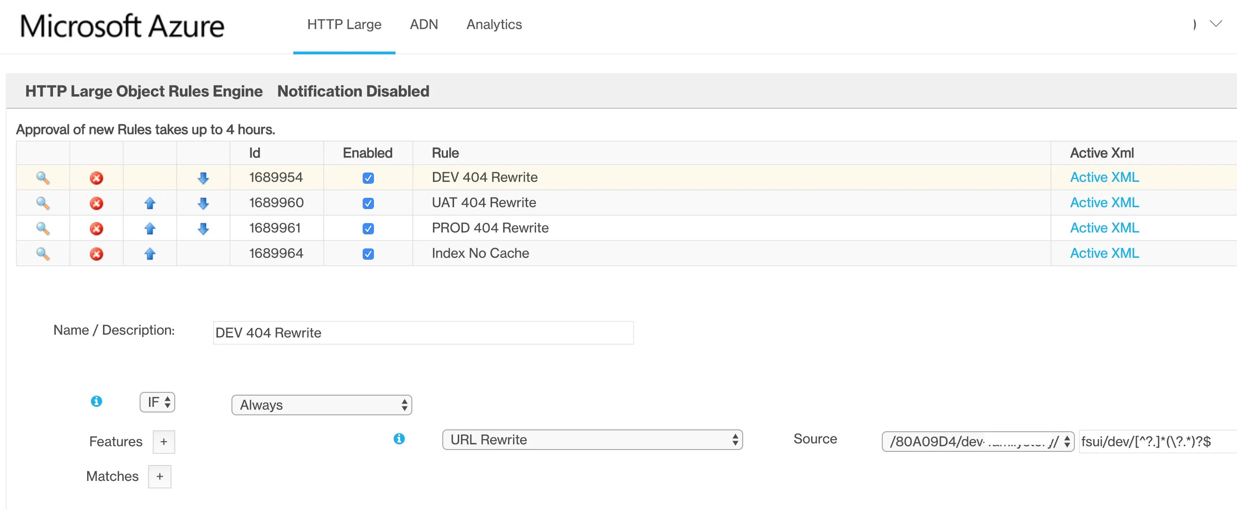Move Index No Cache rule up
The image size is (1237, 510).
[150, 254]
